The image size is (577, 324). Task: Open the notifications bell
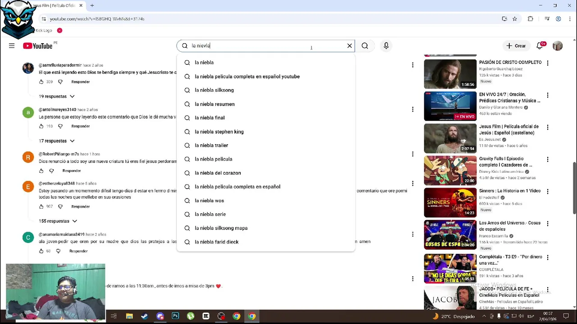(x=540, y=46)
